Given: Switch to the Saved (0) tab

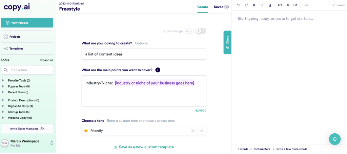Looking at the screenshot, I should coord(221,7).
